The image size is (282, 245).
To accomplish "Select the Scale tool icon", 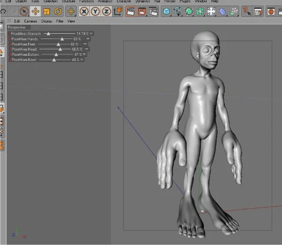I will pyautogui.click(x=47, y=11).
